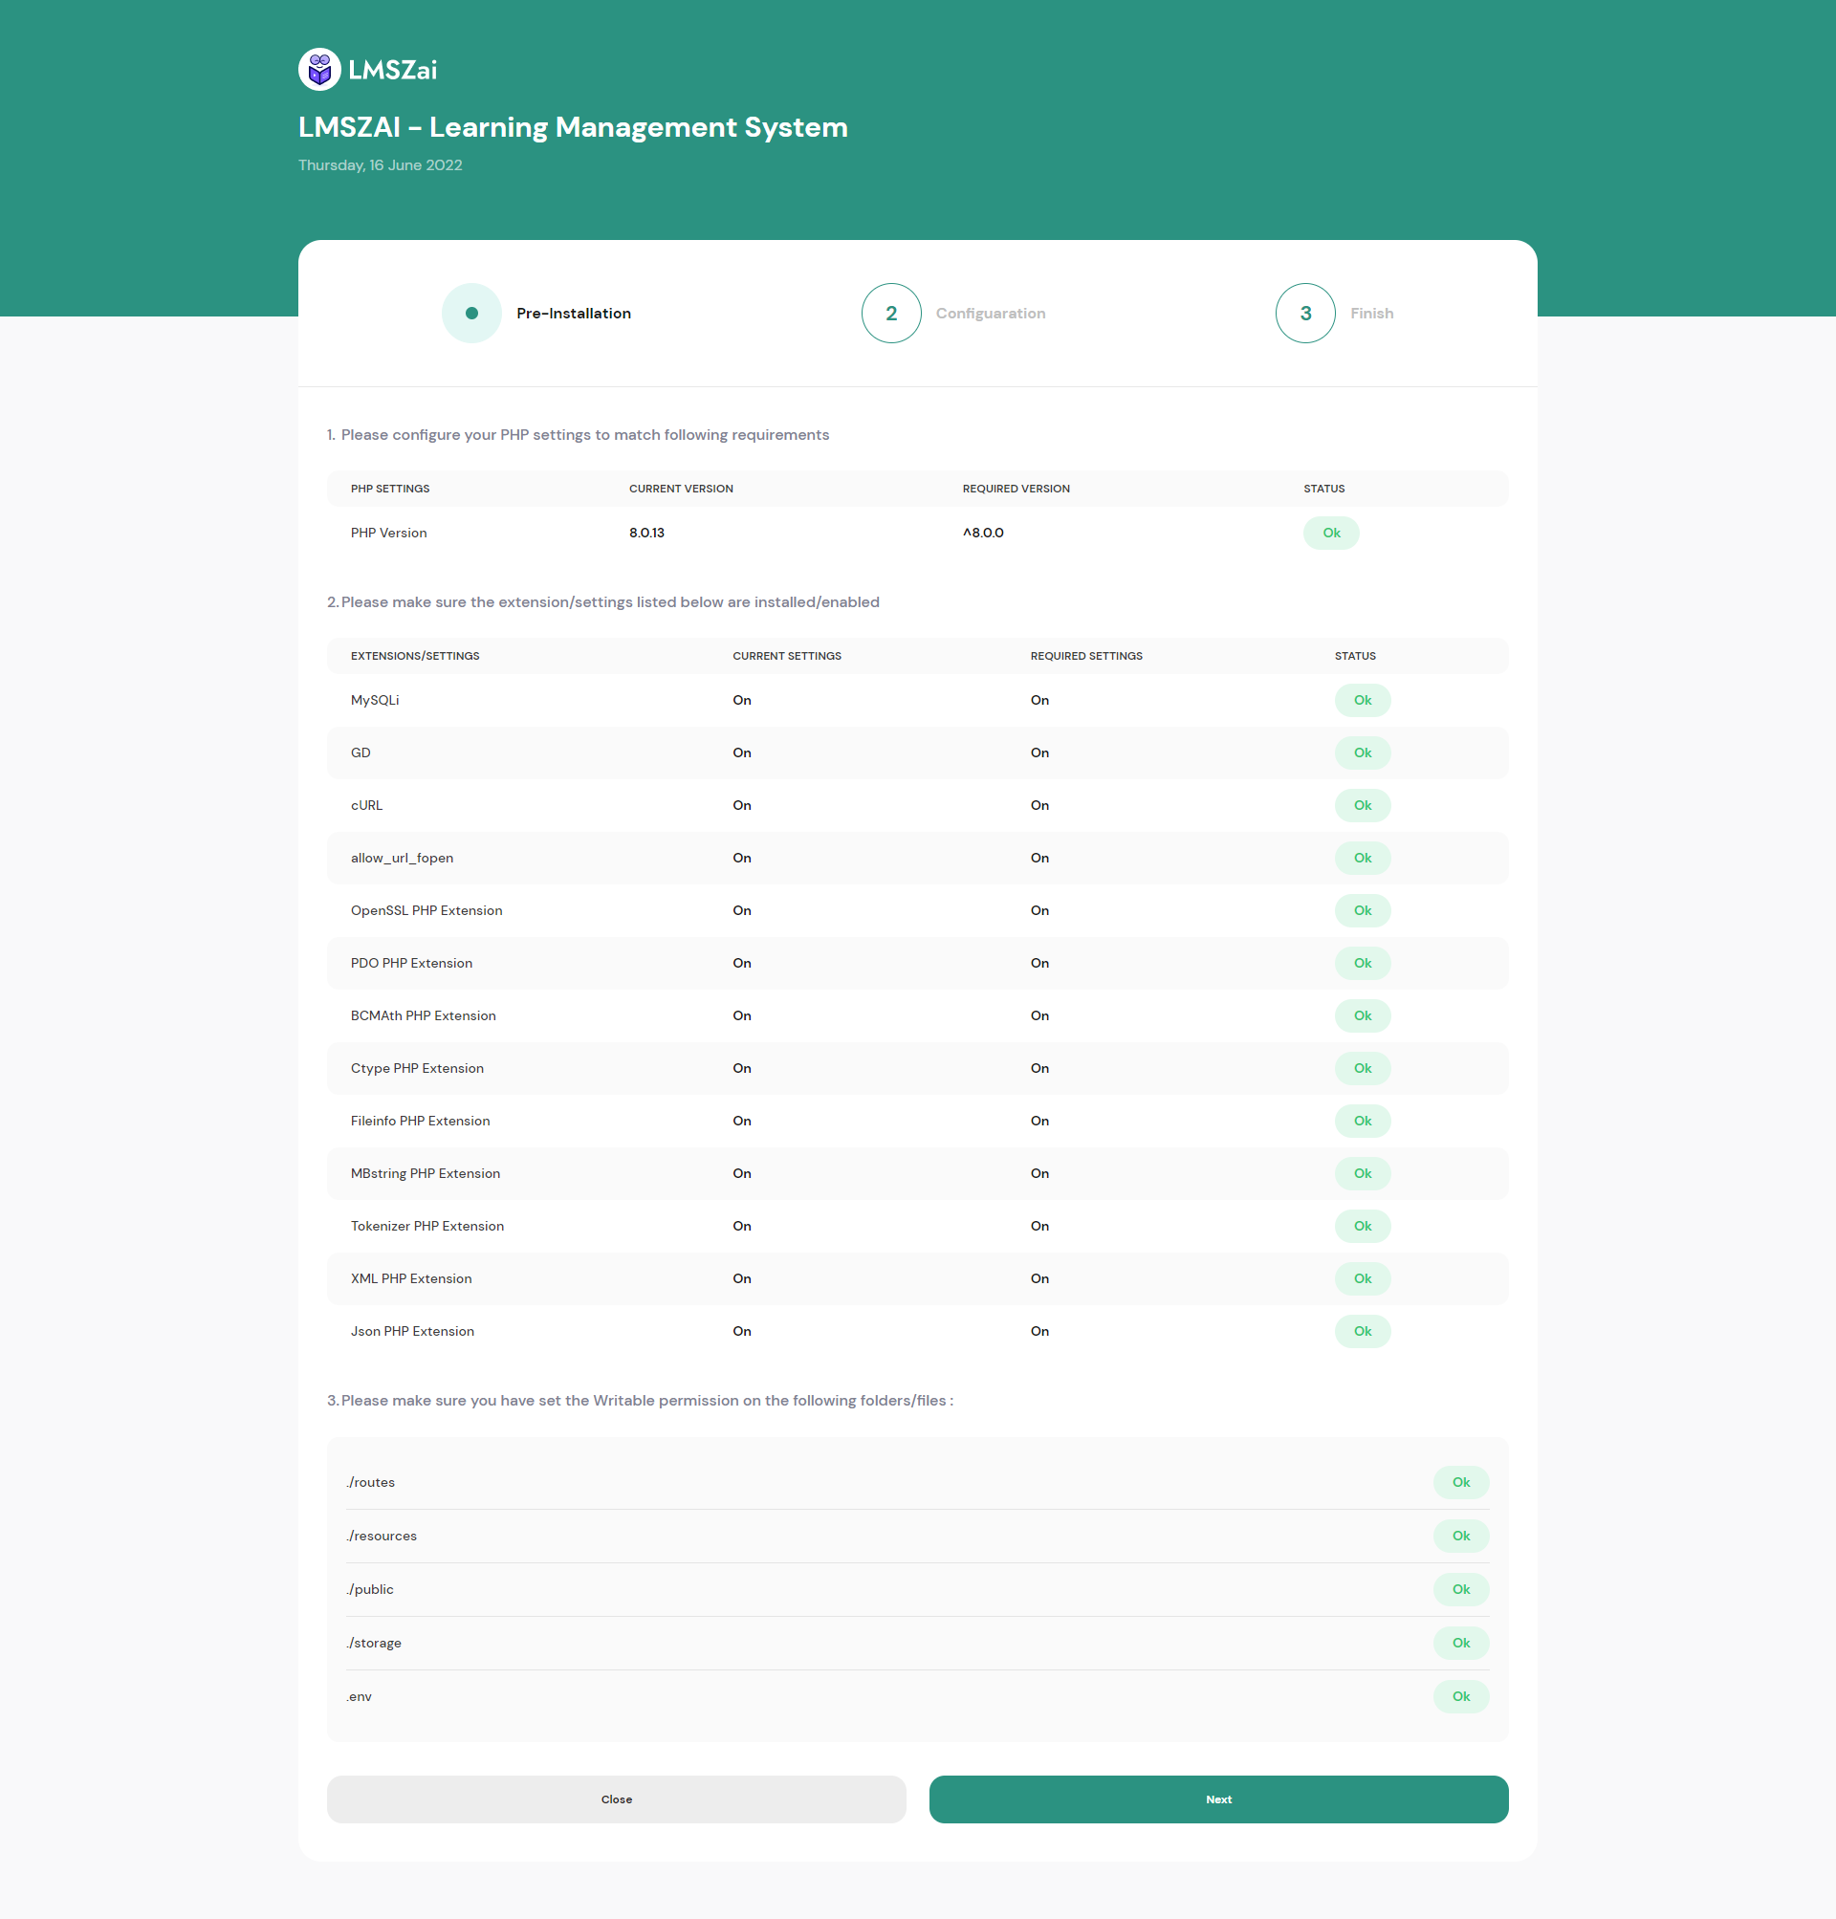Go to step 3 Finish

click(x=1305, y=314)
